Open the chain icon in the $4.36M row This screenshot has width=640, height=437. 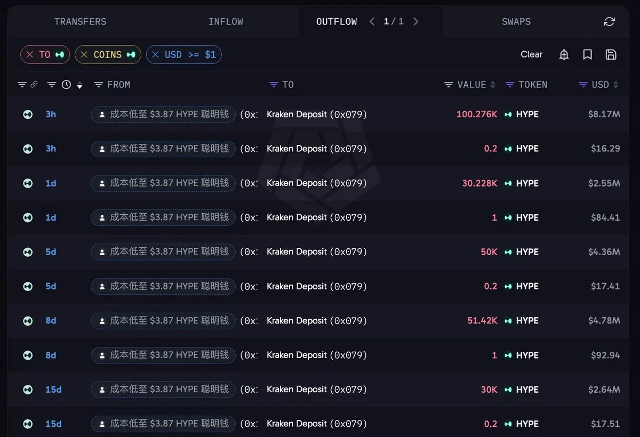[x=28, y=252]
